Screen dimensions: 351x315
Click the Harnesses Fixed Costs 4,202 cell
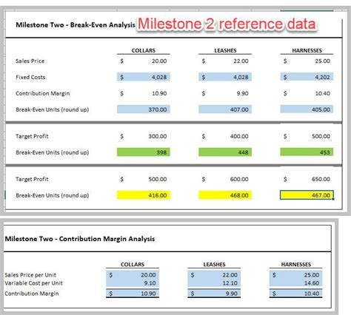307,77
